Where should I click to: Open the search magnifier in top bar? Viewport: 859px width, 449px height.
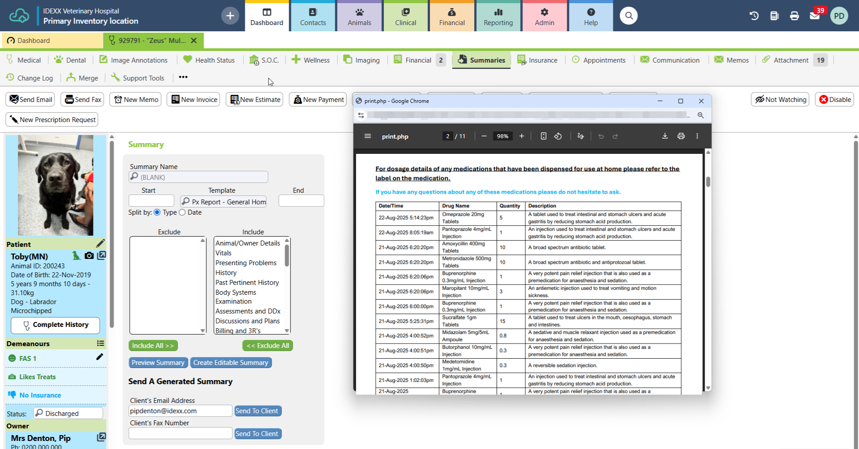click(629, 16)
